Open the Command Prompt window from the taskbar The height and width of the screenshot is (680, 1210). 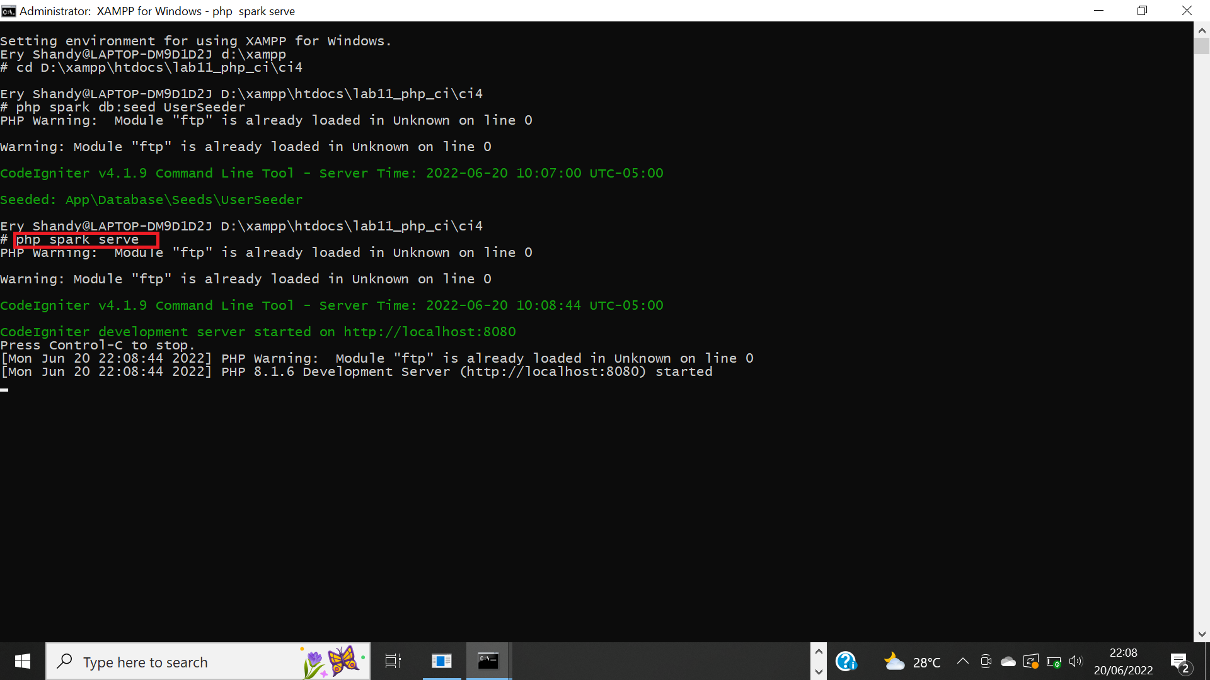(488, 661)
